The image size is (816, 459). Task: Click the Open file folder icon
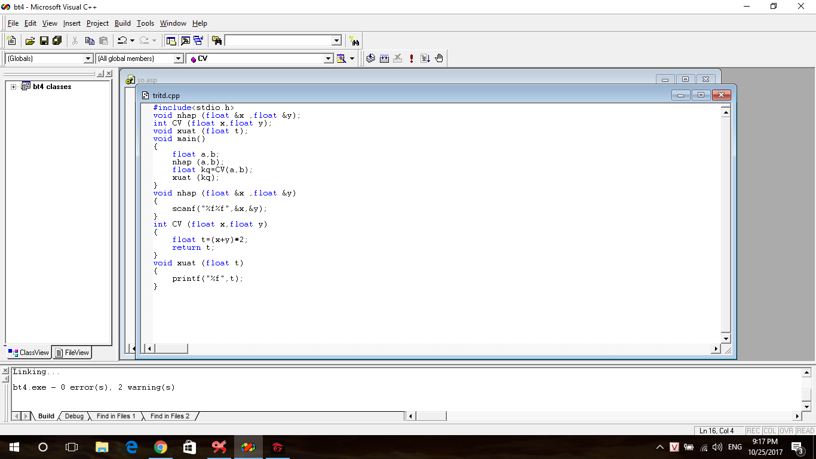coord(30,41)
